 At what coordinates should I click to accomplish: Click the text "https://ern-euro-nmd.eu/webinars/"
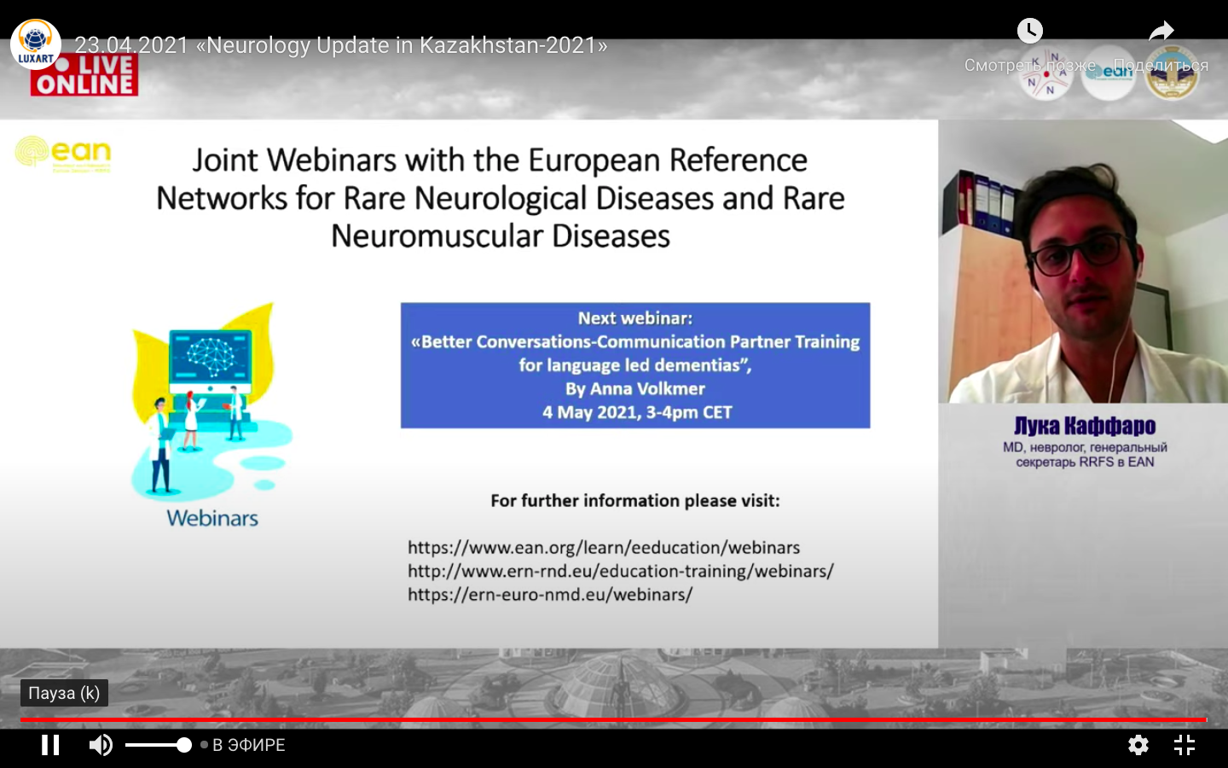pos(550,594)
